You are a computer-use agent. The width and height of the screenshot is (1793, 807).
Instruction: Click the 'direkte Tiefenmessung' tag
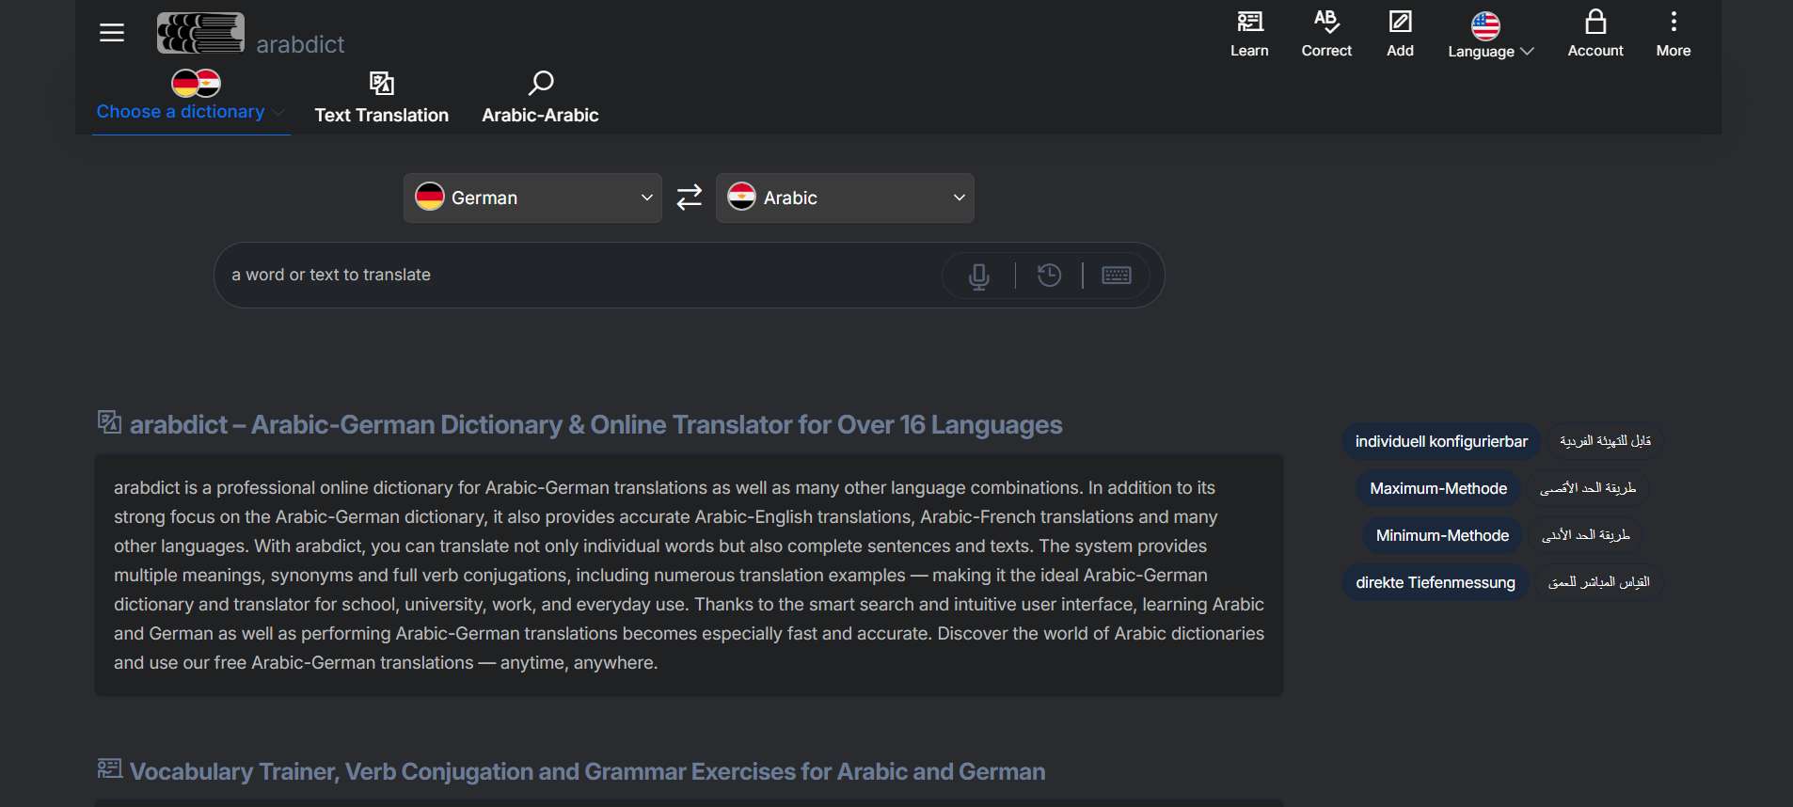tap(1436, 582)
